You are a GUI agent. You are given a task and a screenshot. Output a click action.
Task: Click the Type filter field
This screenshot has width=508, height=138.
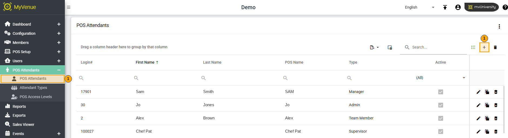tap(378, 78)
